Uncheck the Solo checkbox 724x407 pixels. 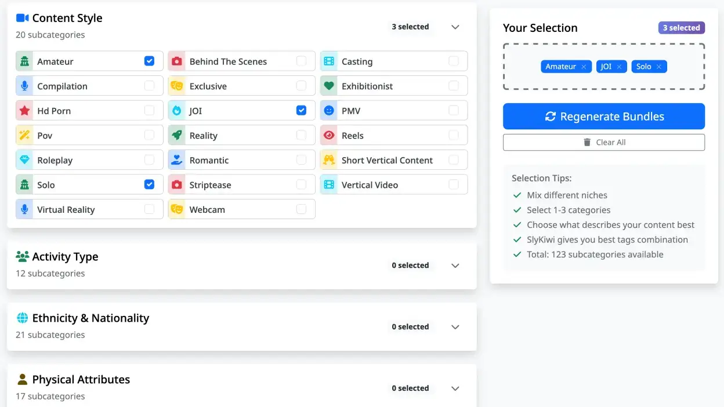pos(149,184)
